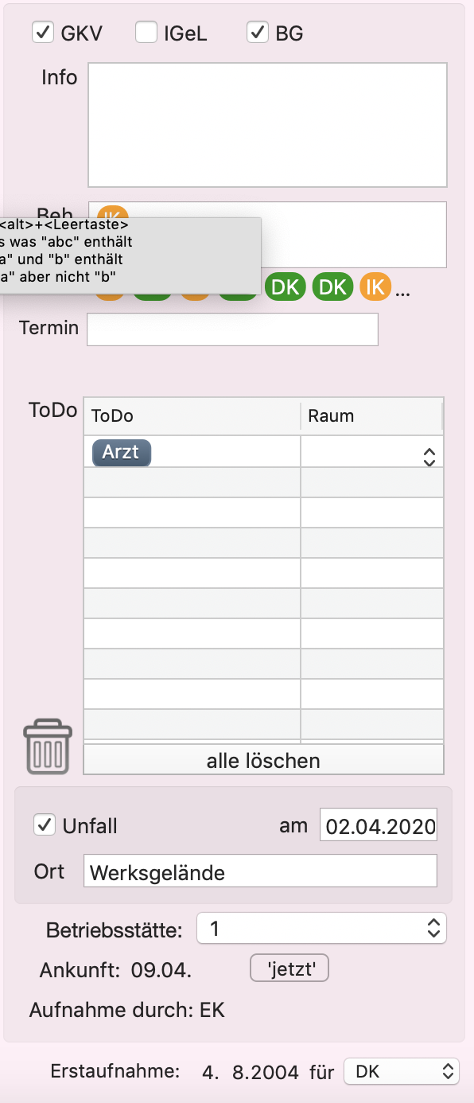
Task: Click the IK badge inside the Beh field
Action: tap(113, 213)
